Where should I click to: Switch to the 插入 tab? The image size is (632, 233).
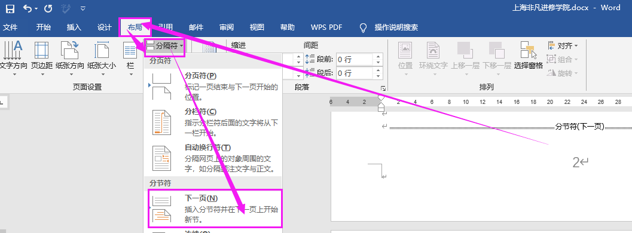[x=74, y=27]
